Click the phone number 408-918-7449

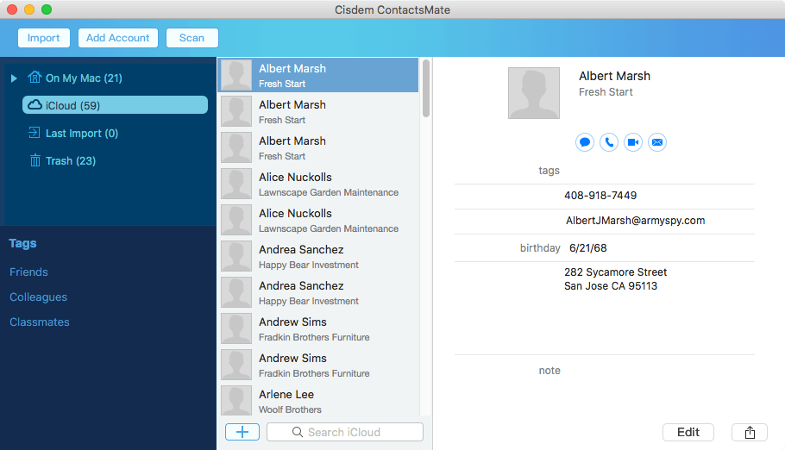[x=600, y=195]
